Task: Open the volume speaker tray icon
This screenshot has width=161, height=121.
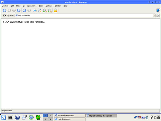Action: [x=147, y=117]
